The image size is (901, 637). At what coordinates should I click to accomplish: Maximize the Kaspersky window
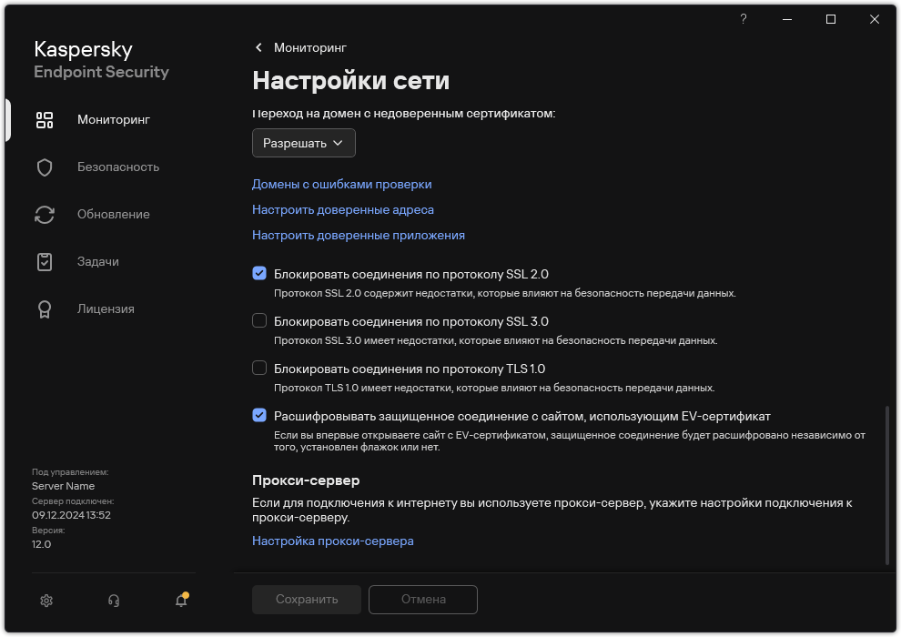click(830, 19)
